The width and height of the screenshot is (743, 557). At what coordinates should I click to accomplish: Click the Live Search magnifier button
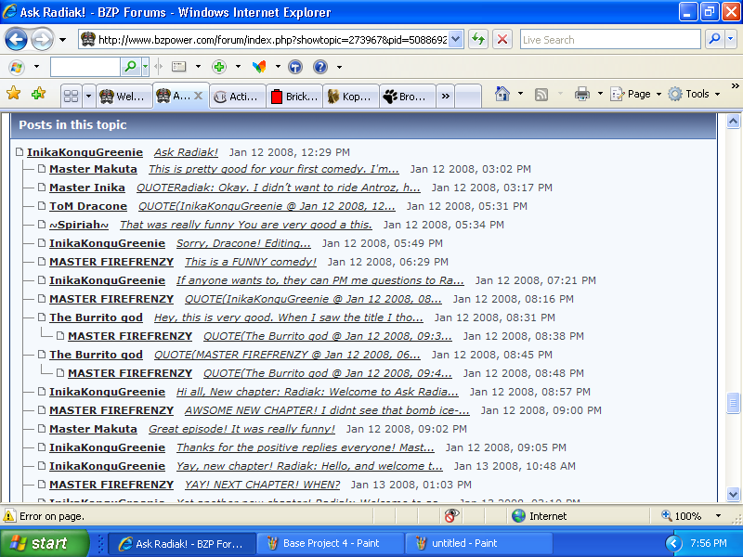(x=714, y=39)
